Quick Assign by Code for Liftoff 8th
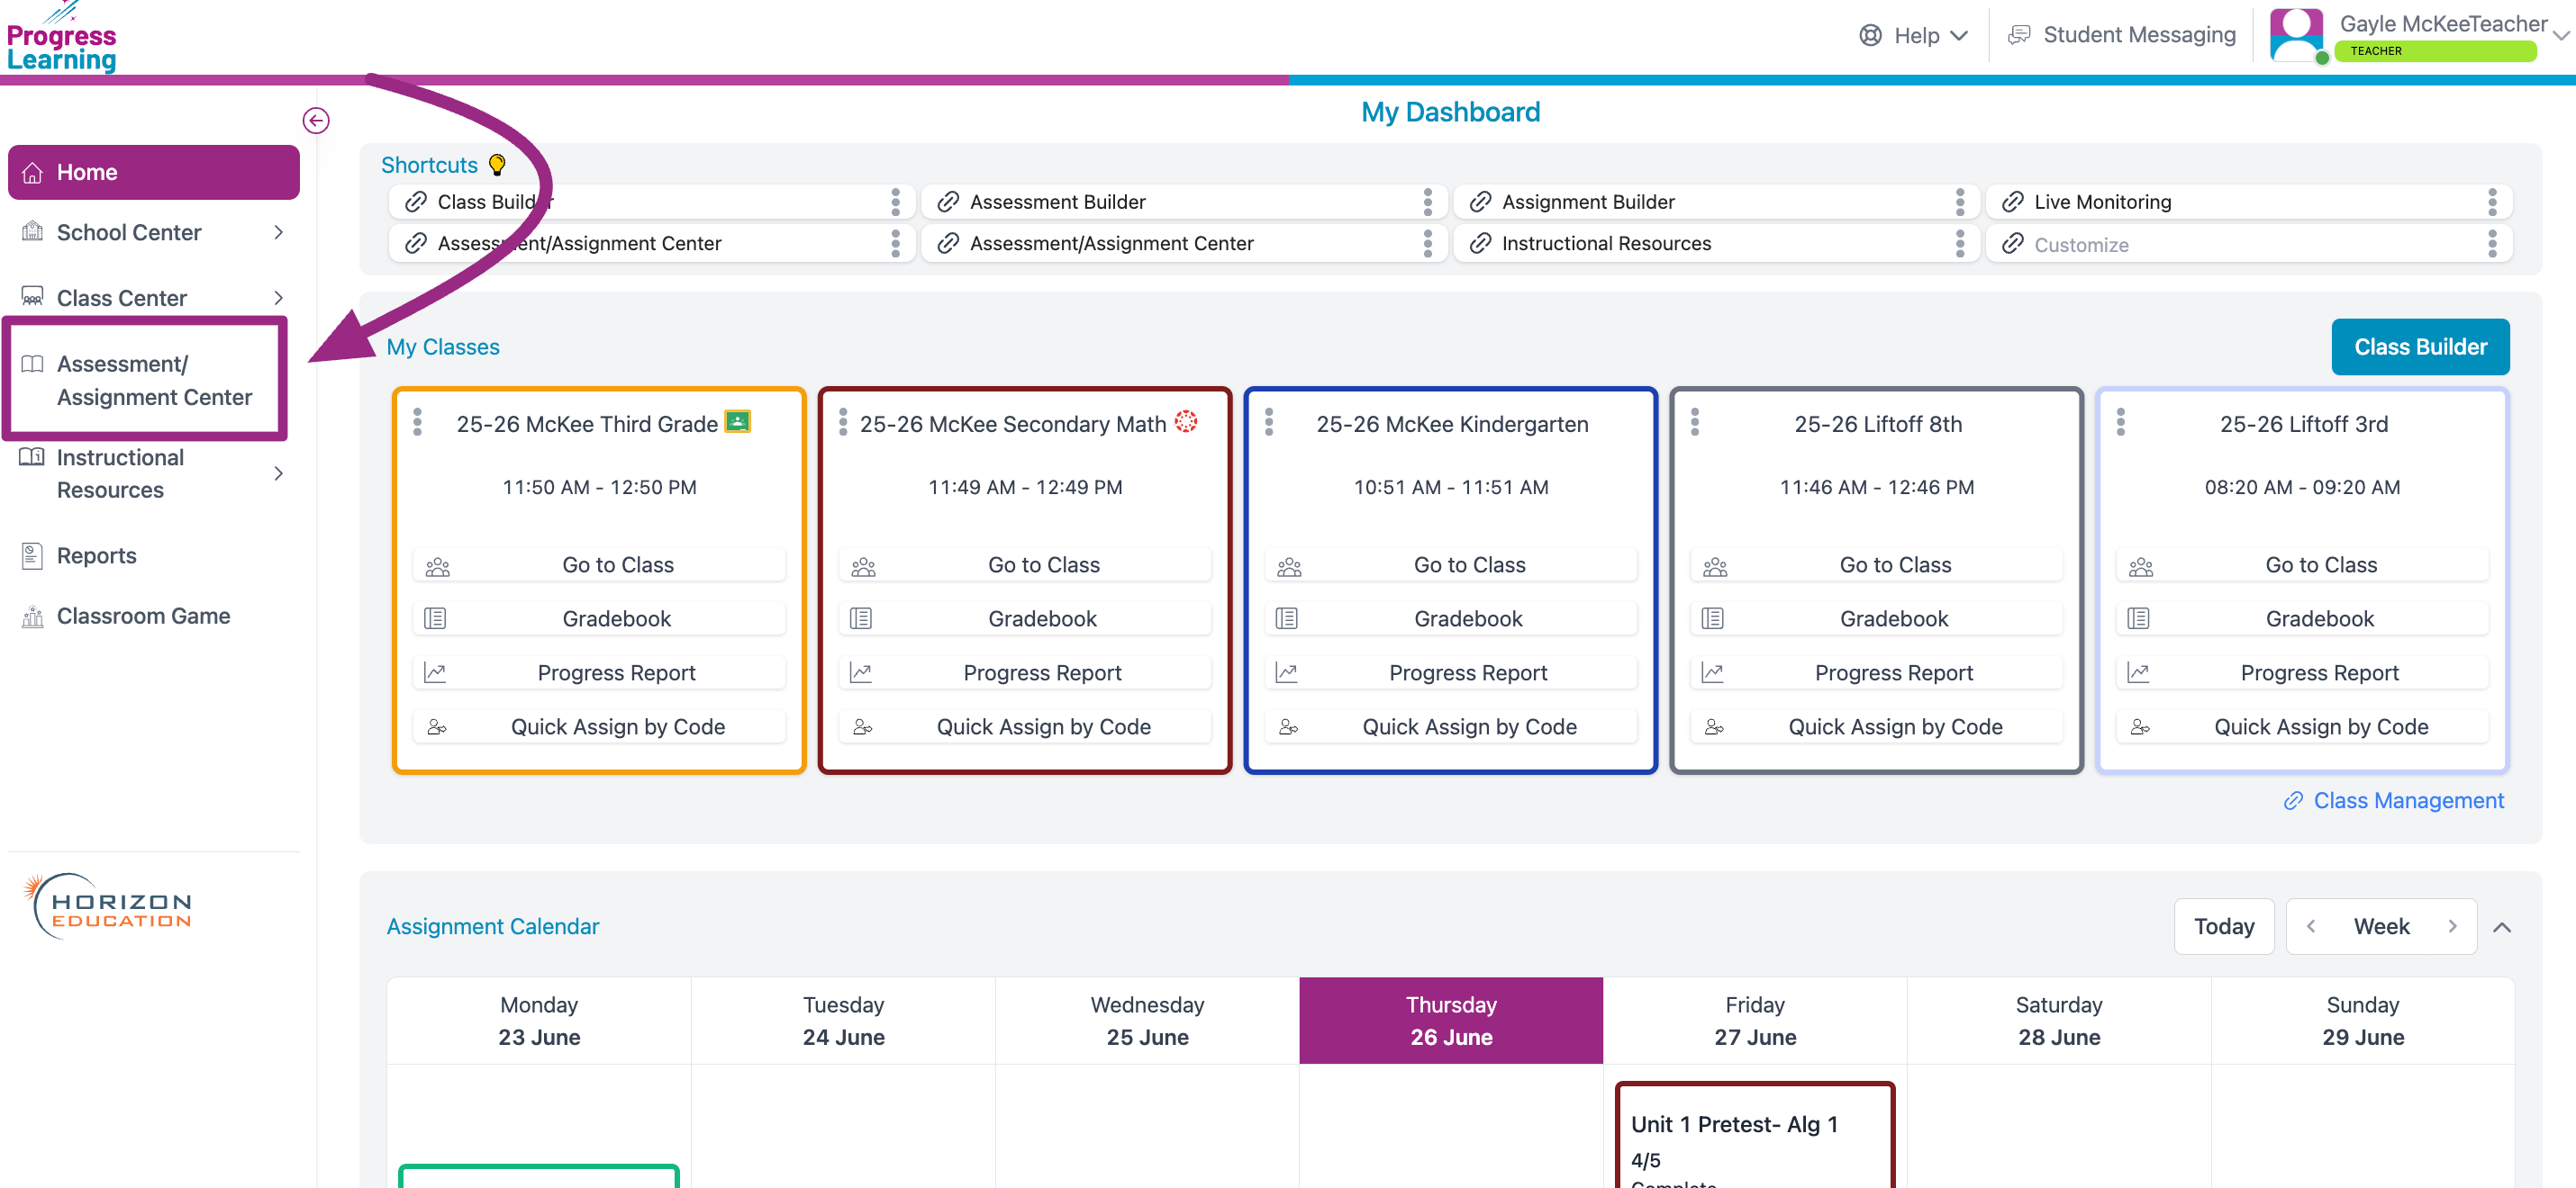Viewport: 2576px width, 1188px height. (1876, 726)
